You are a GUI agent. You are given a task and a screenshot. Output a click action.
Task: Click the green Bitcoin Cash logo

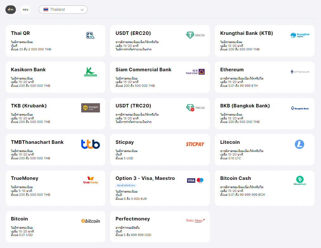pos(300,181)
